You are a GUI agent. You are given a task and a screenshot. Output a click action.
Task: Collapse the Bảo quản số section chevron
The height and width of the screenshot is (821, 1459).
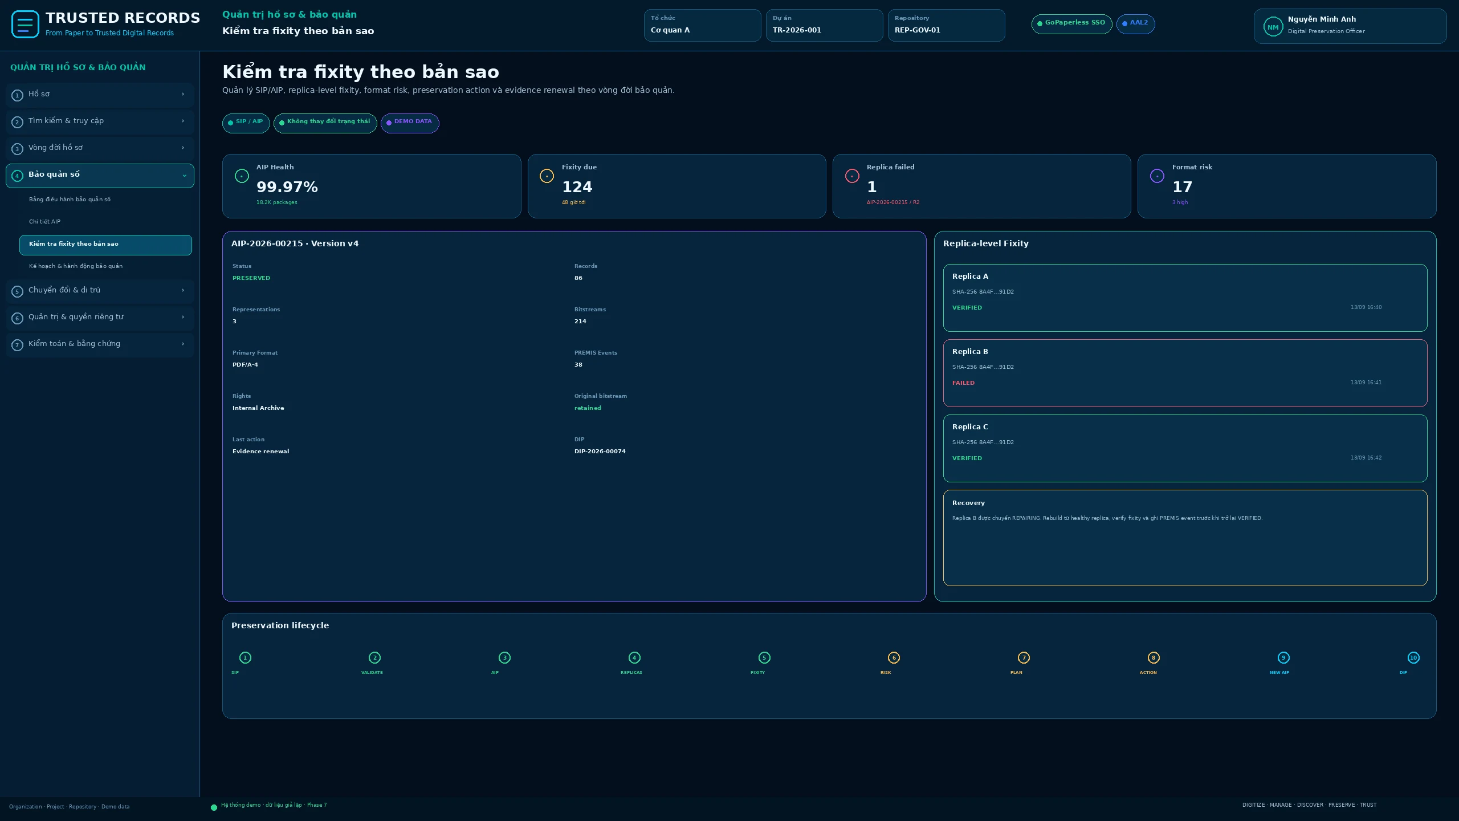184,176
